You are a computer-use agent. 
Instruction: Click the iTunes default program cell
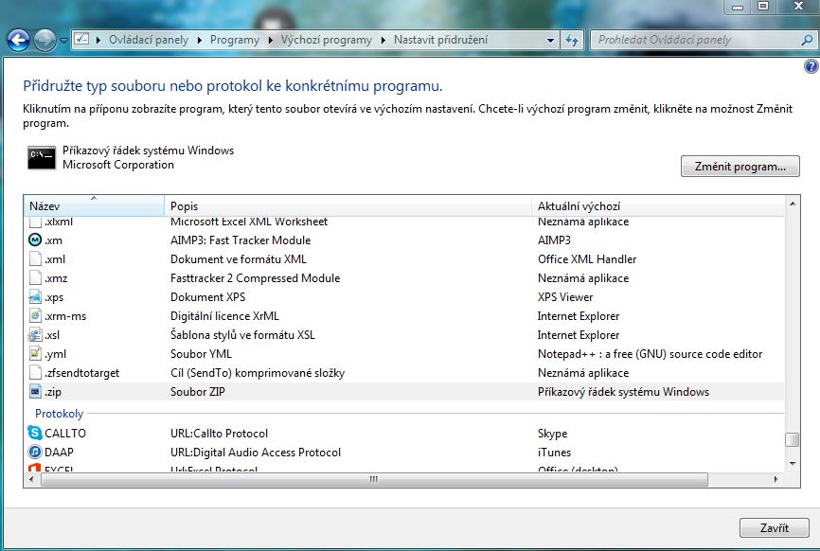554,453
